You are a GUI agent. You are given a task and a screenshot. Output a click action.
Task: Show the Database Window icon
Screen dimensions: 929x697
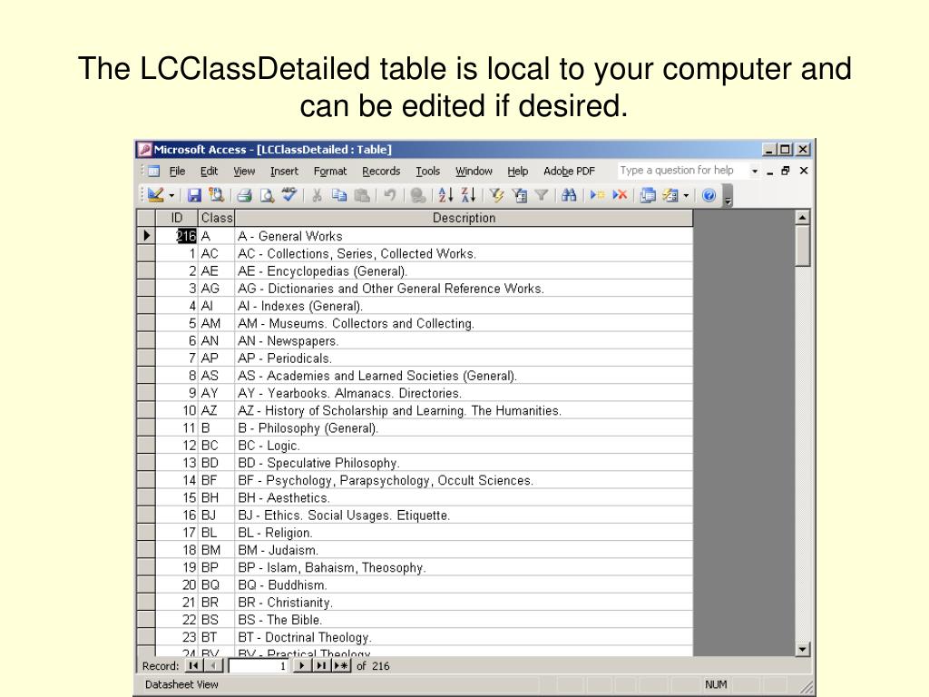[648, 195]
